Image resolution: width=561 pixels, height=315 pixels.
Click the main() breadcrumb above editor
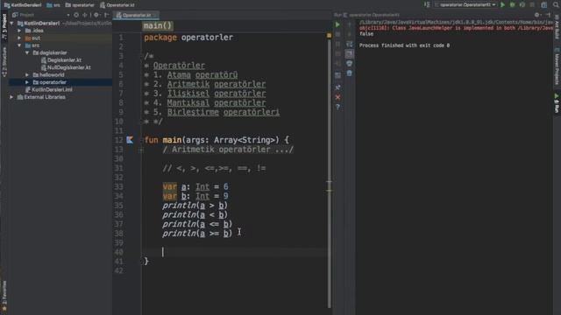(x=158, y=25)
